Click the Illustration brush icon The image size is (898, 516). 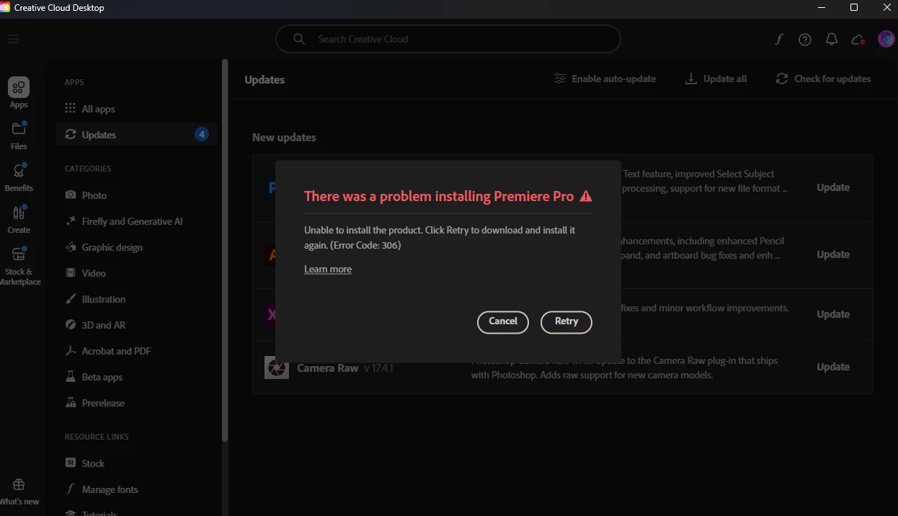[x=71, y=299]
